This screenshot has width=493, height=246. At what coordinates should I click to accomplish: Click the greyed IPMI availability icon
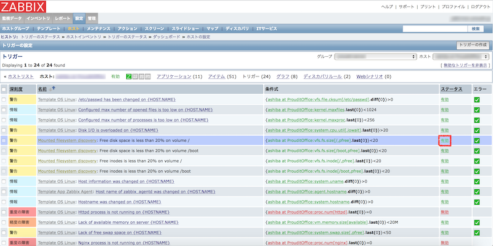pos(148,76)
